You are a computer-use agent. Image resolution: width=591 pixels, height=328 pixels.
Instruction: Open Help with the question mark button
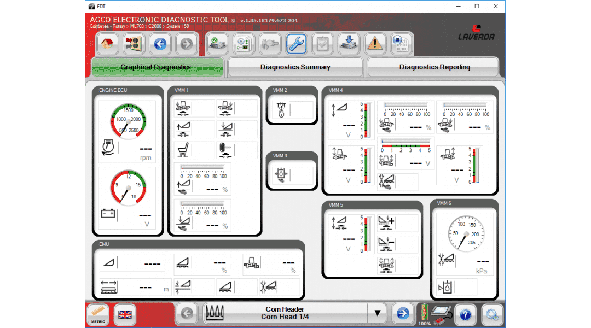(x=466, y=314)
